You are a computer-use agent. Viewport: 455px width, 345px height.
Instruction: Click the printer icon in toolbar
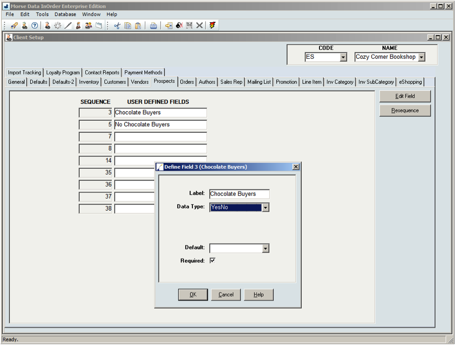pyautogui.click(x=153, y=26)
